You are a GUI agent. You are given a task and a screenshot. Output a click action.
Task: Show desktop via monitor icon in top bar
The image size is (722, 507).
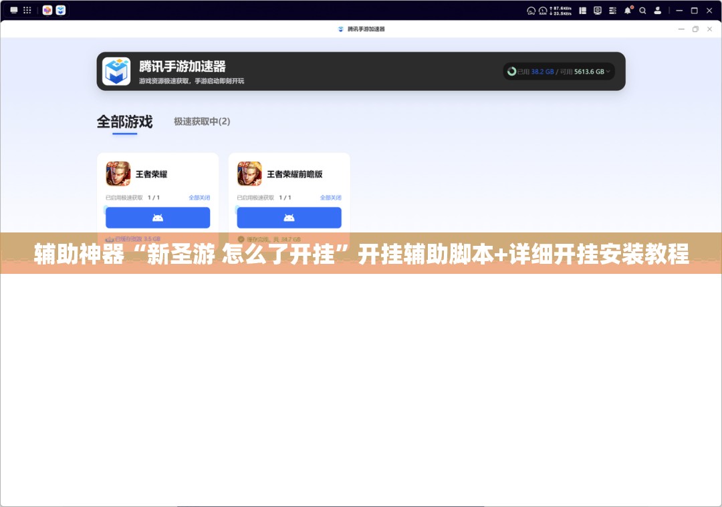(x=14, y=10)
